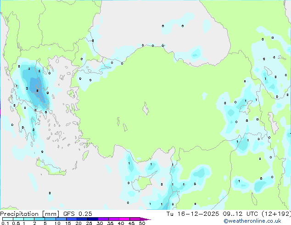The width and height of the screenshot is (291, 225).
Task: Click the '(12+192)' forecast run text
Action: (x=276, y=214)
